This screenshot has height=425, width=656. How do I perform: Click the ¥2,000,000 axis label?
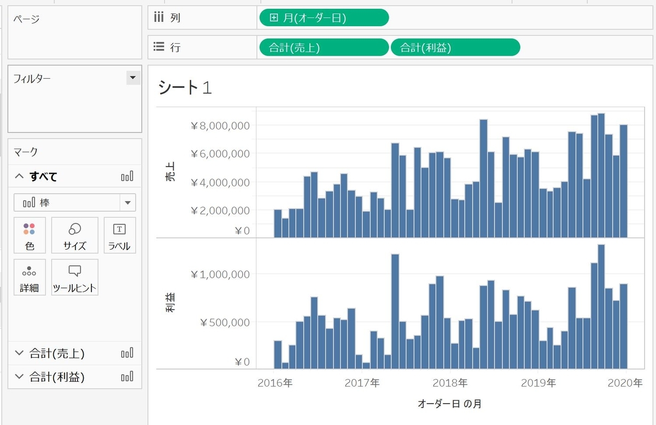(x=220, y=210)
